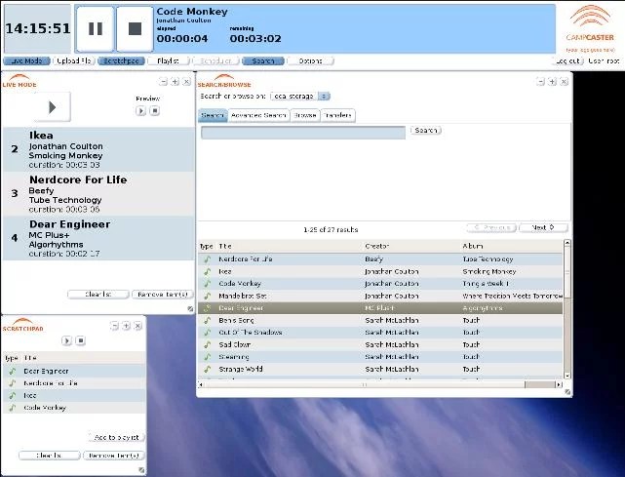625x477 pixels.
Task: Collapse the Scratchpad panel using minus icon
Action: pos(114,326)
